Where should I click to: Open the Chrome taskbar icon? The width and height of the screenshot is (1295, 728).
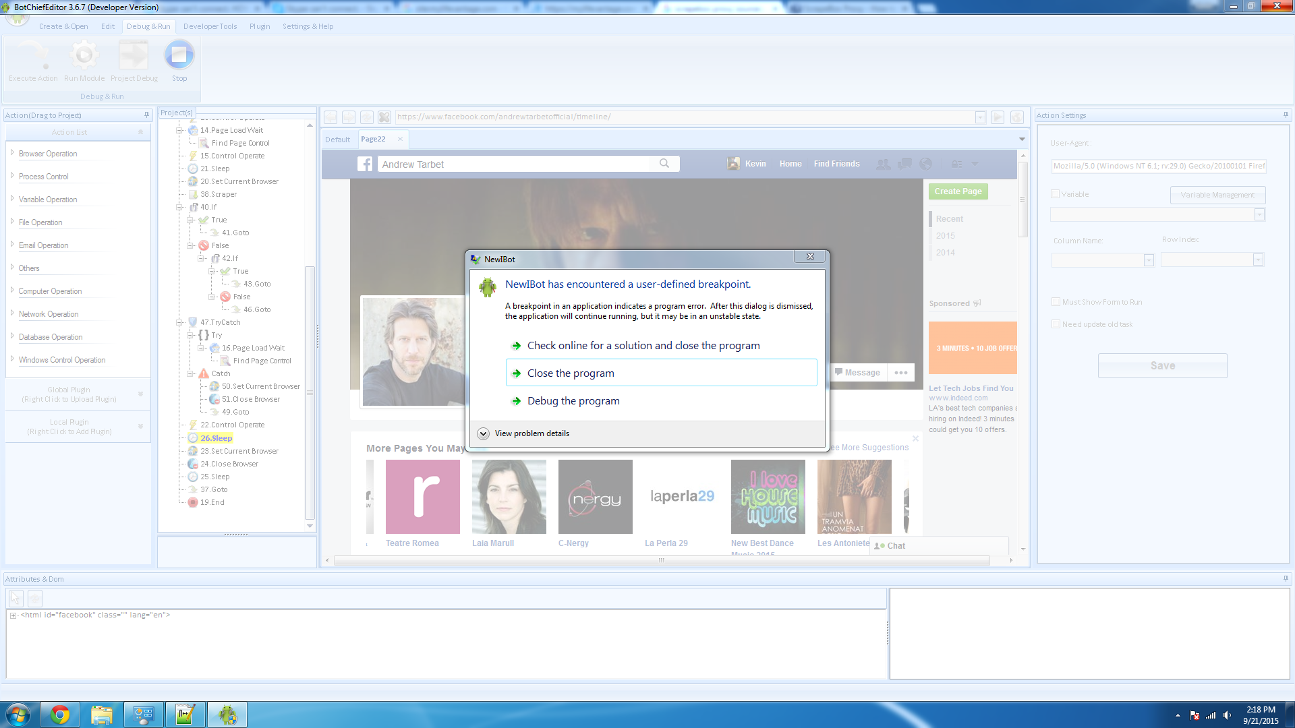60,715
